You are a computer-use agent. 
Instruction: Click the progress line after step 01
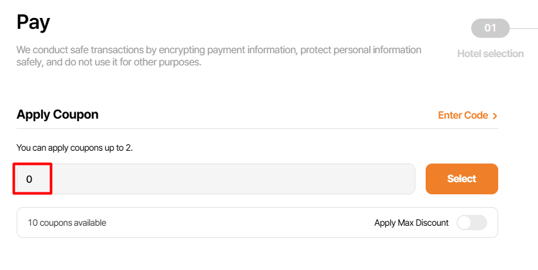(x=524, y=28)
